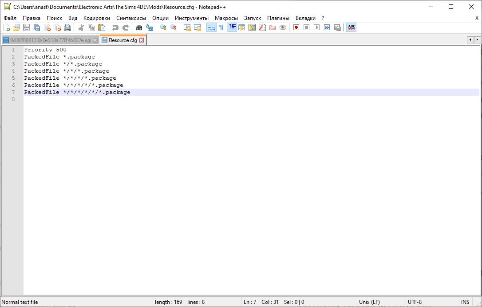Viewport: 482px width, 307px height.
Task: Click the New file toolbar icon
Action: [6, 27]
